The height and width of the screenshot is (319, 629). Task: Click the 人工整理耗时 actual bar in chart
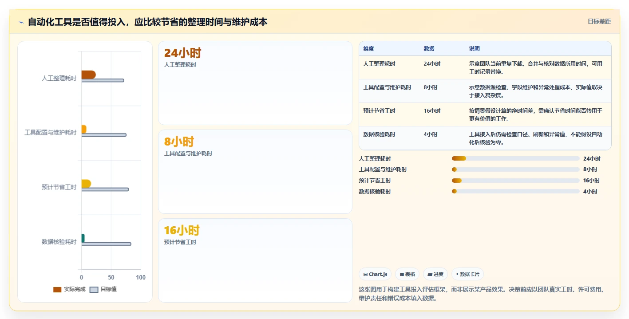(88, 75)
